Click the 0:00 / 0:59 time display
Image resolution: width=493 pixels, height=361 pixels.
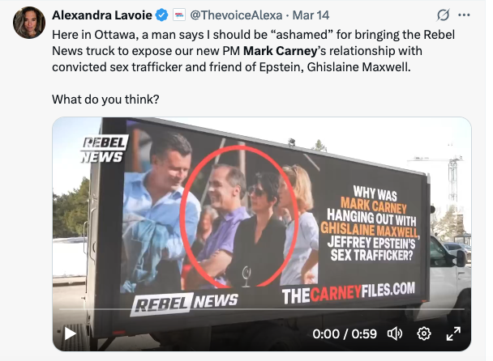(x=345, y=333)
